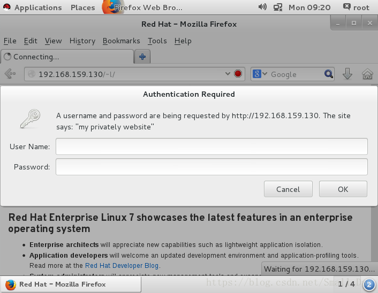This screenshot has width=378, height=293.
Task: Select the Connecting... tab
Action: [67, 57]
